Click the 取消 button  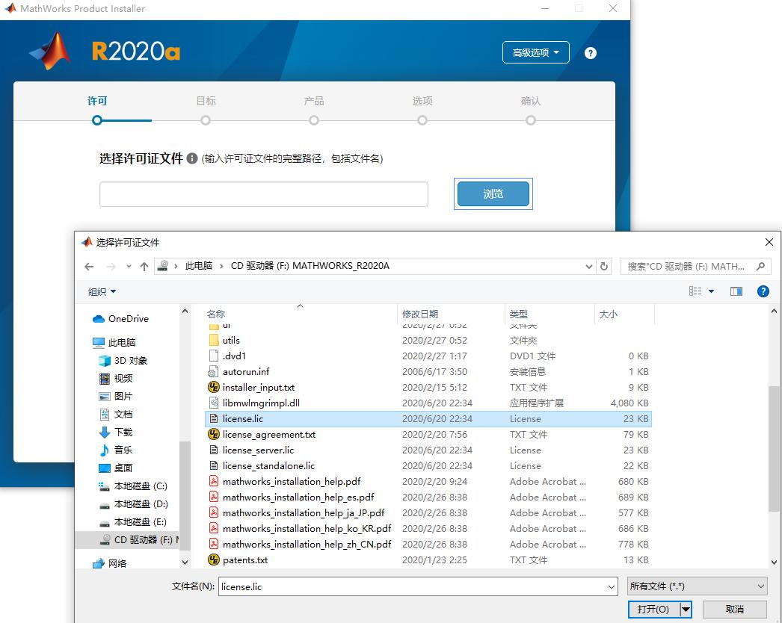735,609
